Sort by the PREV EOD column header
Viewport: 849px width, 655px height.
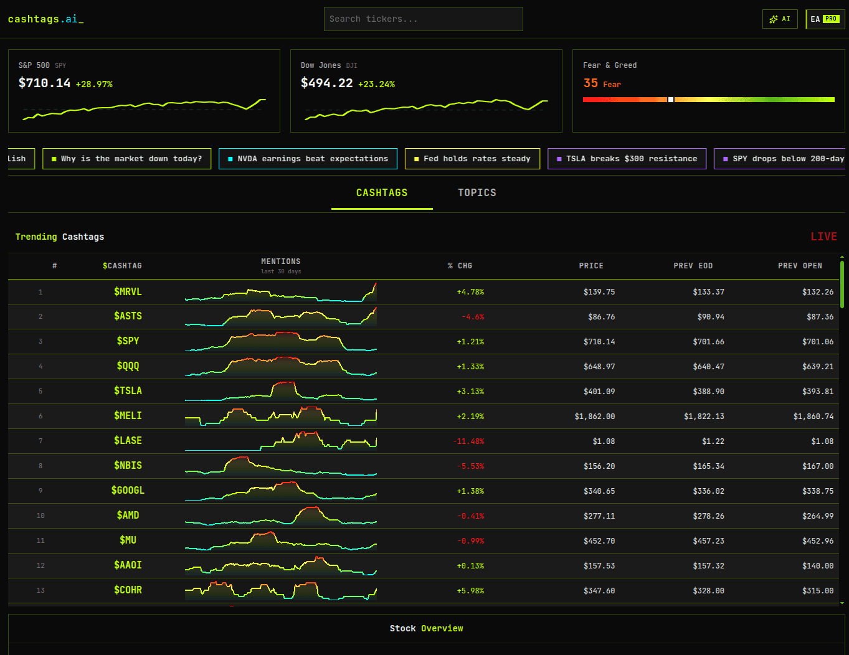(693, 266)
